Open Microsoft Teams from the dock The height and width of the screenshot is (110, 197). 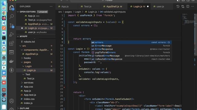(x=4, y=33)
